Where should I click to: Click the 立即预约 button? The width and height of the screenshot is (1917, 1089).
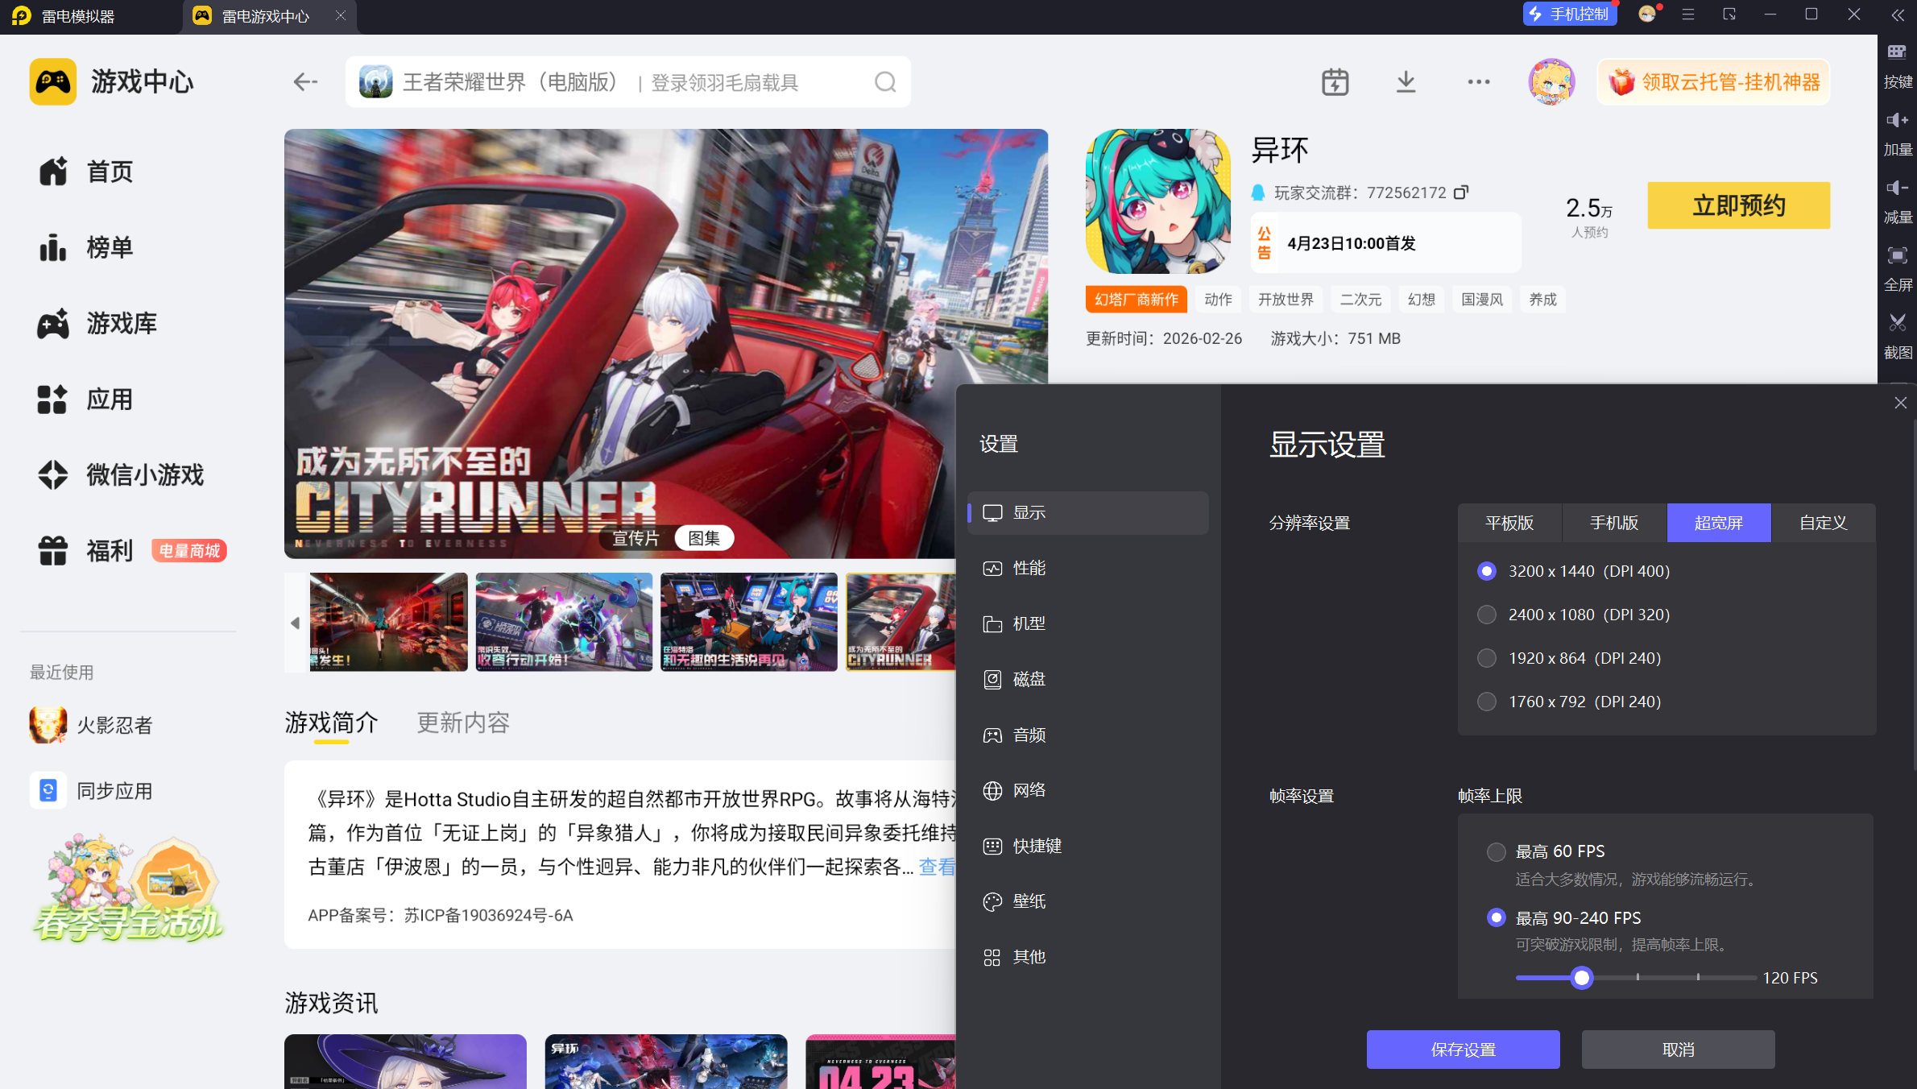(1738, 205)
